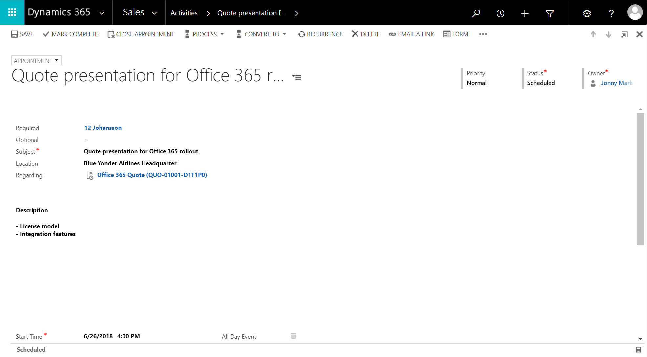
Task: Mark the appointment complete
Action: click(70, 34)
